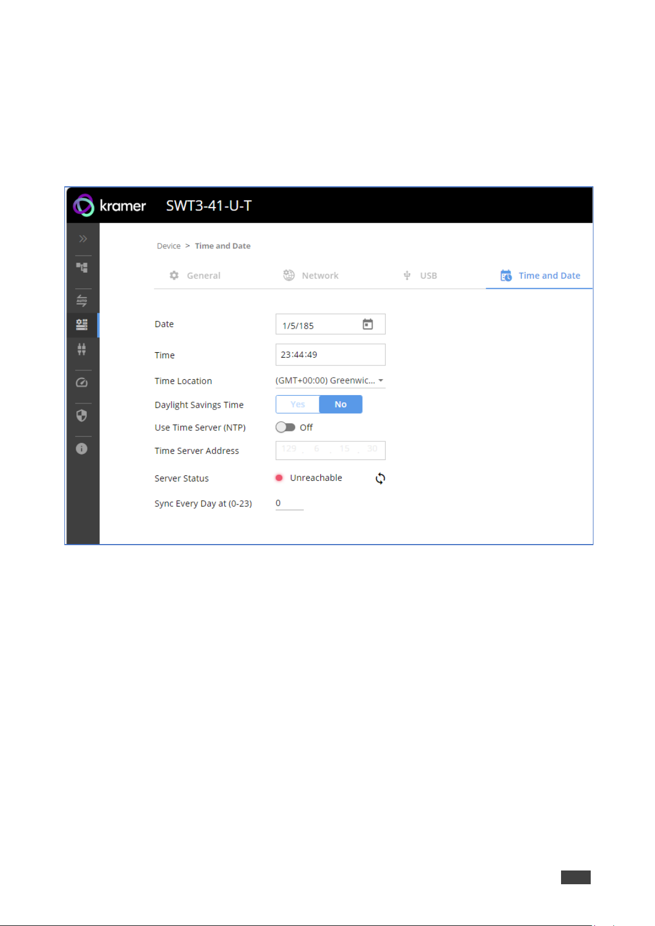Select the Time and Date tab
Viewport: 655px width, 926px height.
pos(540,275)
